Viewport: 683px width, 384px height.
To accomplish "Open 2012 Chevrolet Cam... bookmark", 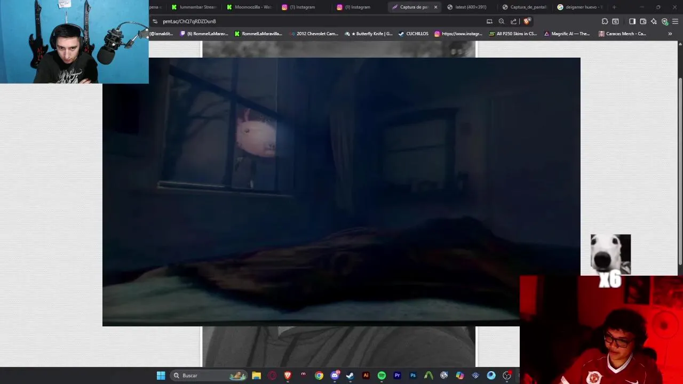I will 314,34.
